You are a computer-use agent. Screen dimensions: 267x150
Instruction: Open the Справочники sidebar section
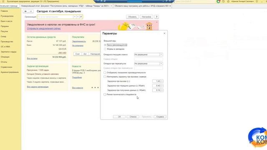[6, 67]
